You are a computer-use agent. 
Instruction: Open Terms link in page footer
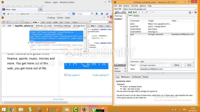(x=55, y=99)
